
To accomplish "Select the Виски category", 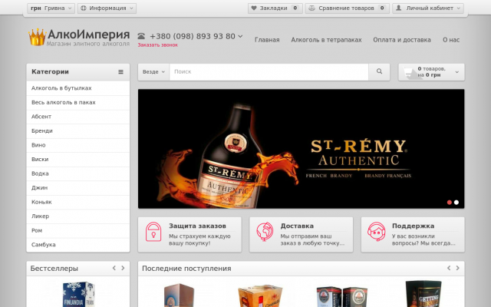I will 78,160.
